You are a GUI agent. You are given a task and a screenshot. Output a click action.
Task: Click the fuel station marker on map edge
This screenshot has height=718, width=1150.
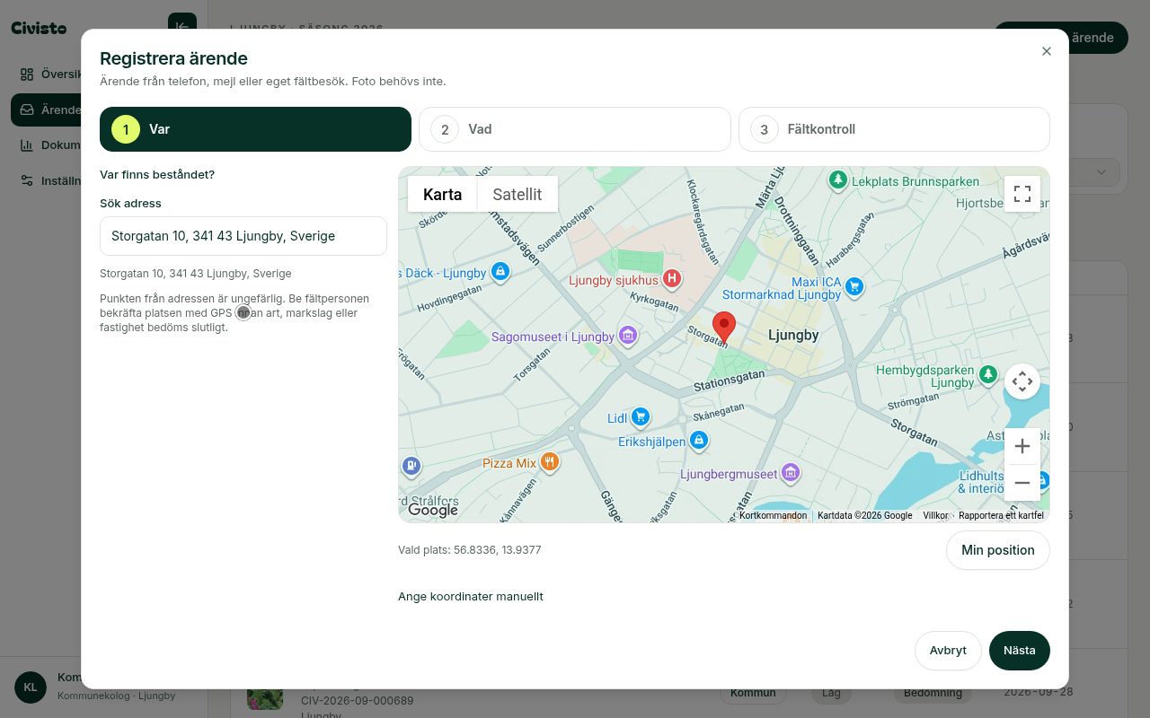[411, 465]
